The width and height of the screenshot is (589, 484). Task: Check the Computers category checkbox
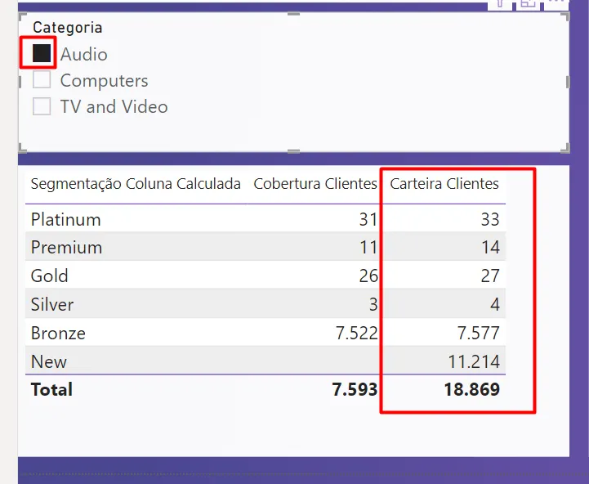tap(42, 80)
